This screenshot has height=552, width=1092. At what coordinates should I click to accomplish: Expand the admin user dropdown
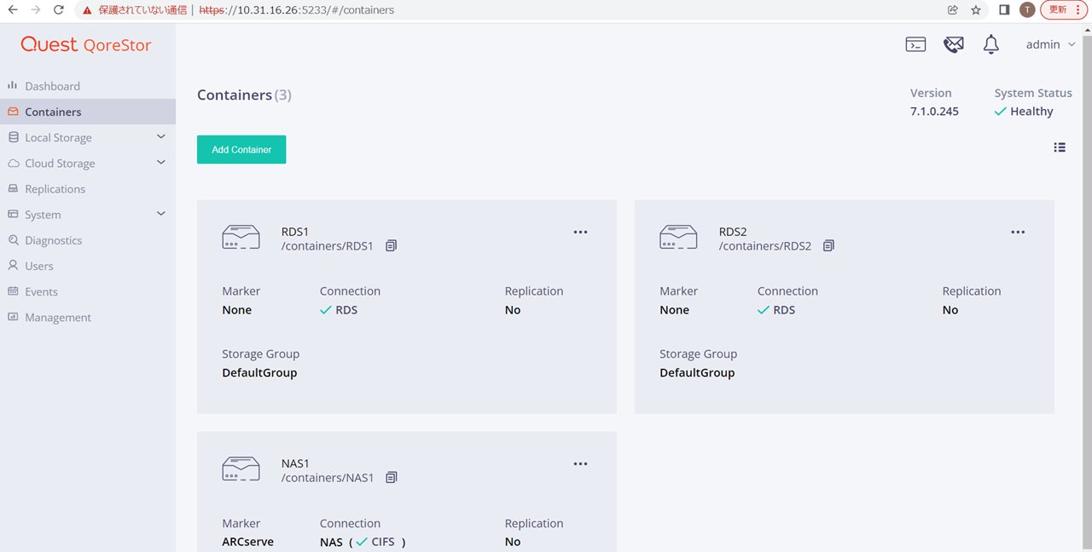1050,44
